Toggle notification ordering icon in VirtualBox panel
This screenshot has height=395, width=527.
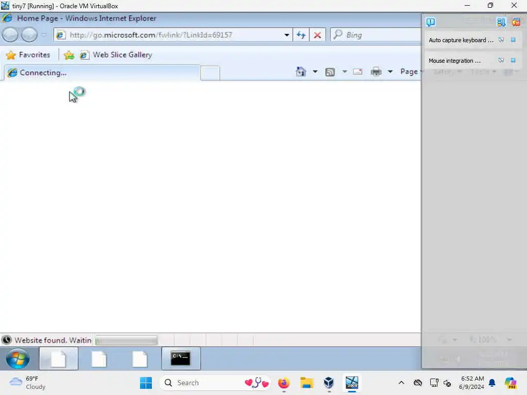coord(501,23)
